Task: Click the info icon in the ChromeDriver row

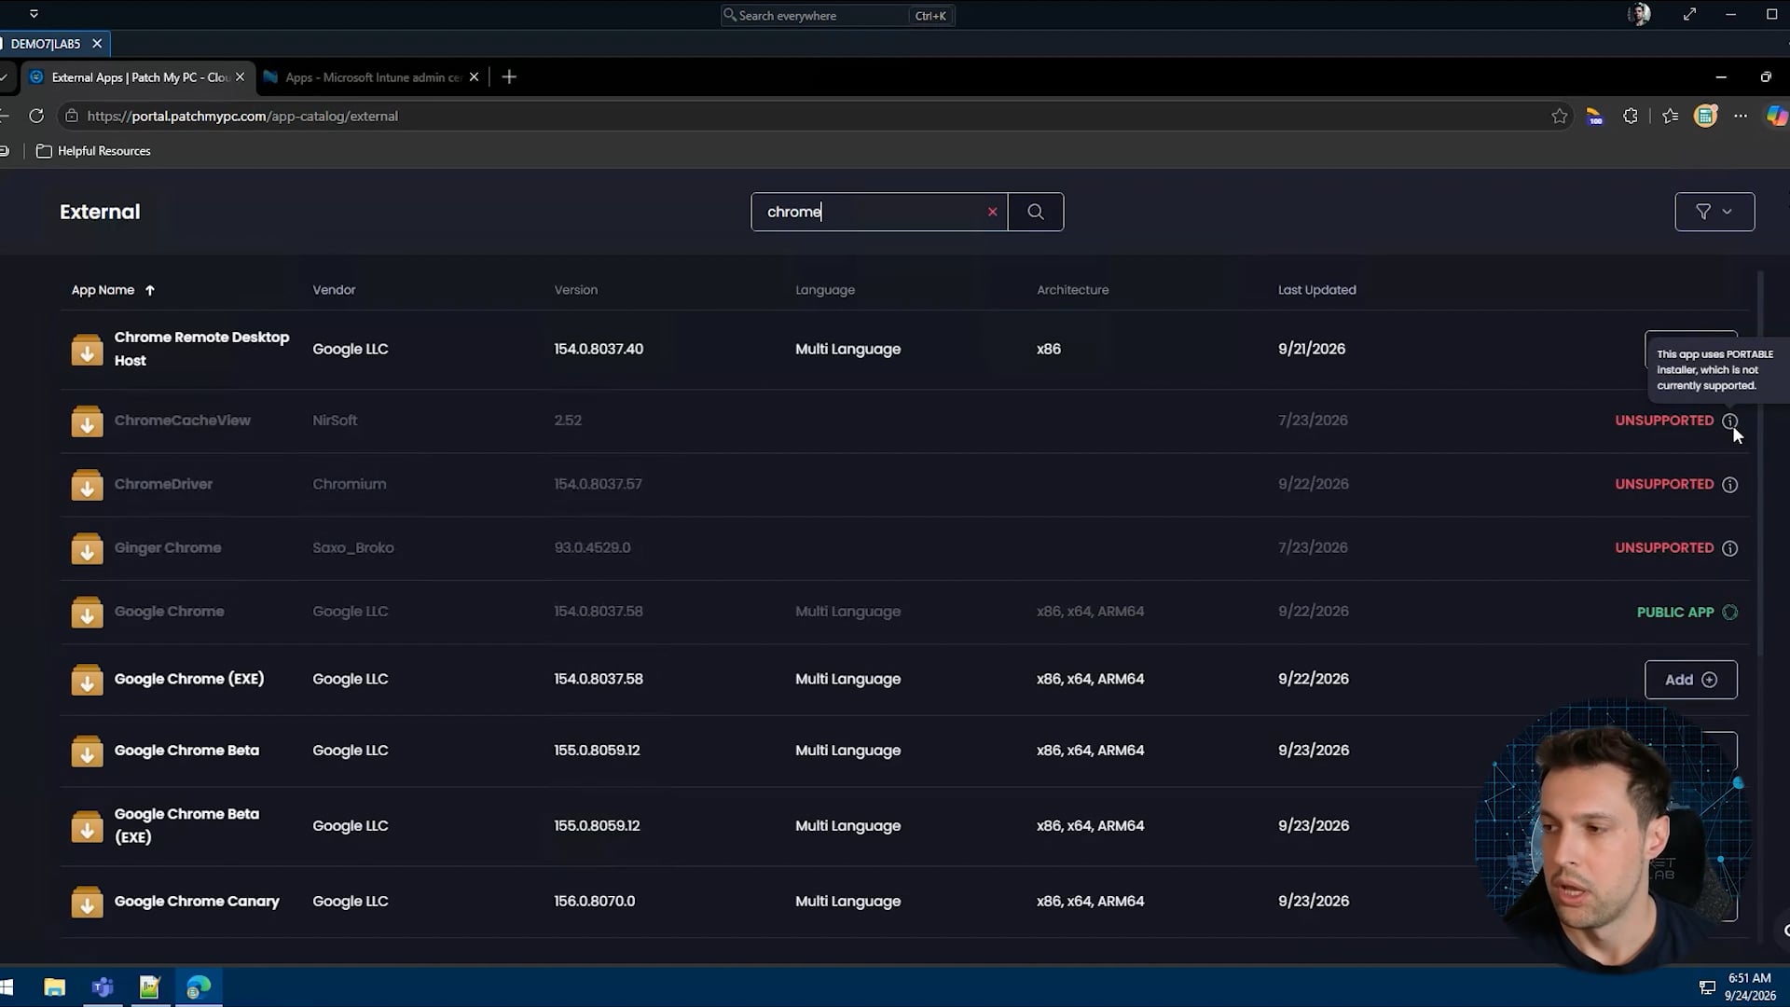Action: 1729,485
